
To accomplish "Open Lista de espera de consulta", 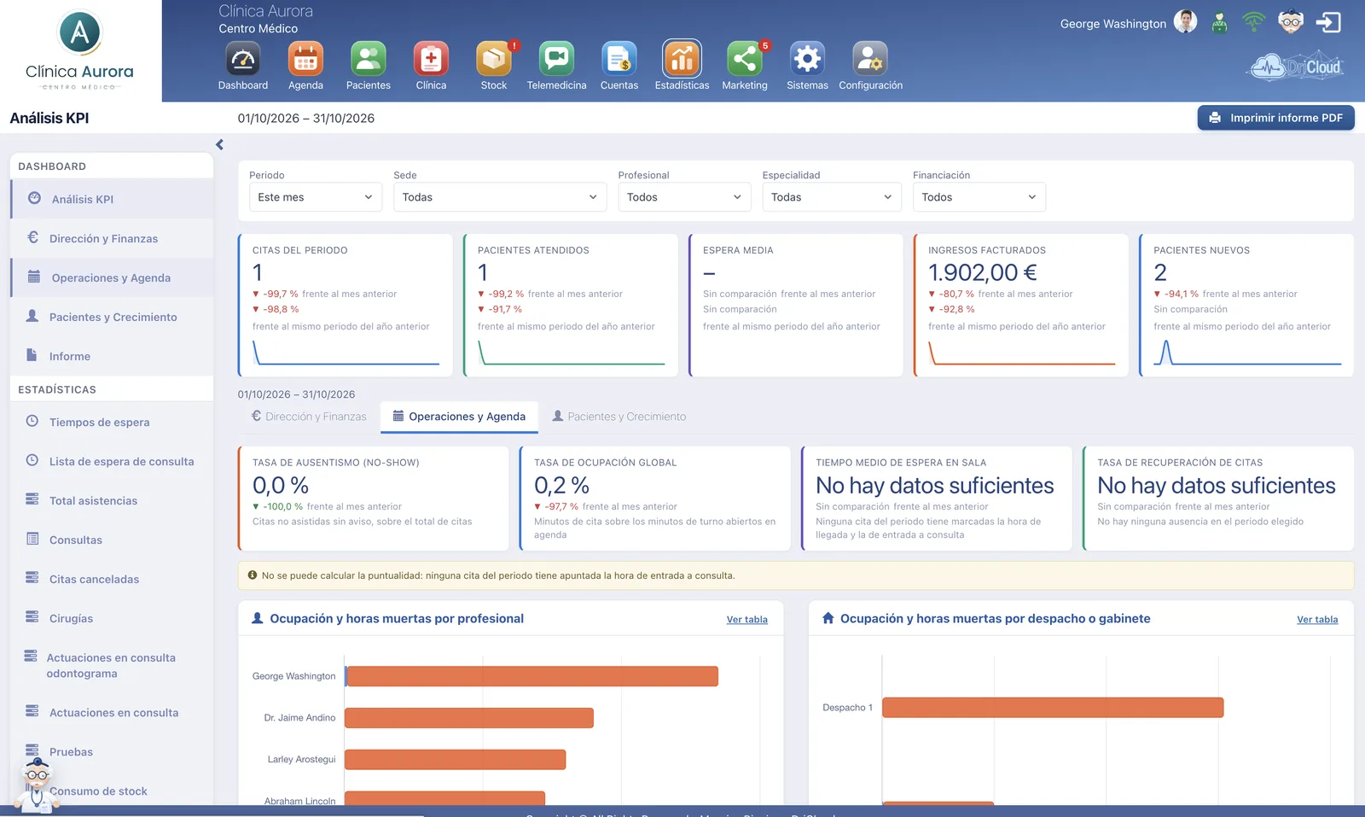I will 113,461.
